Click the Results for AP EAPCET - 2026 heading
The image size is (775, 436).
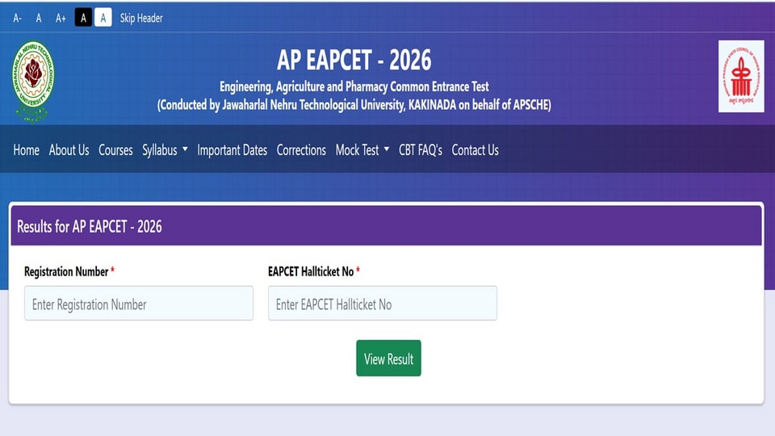tap(90, 226)
